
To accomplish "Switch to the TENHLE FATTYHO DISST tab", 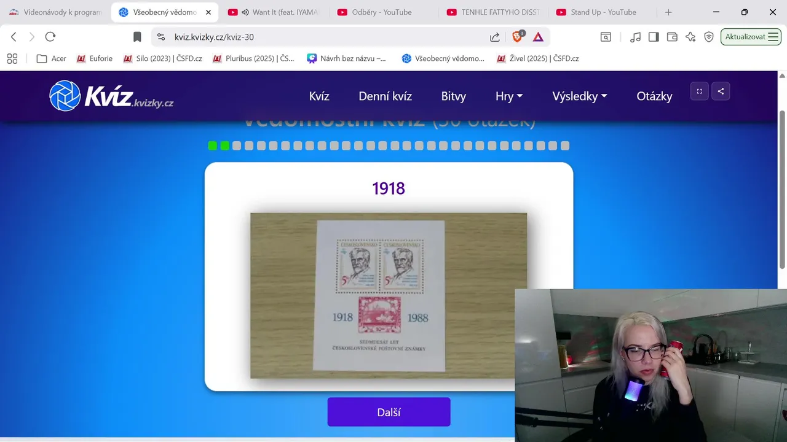I will 492,12.
